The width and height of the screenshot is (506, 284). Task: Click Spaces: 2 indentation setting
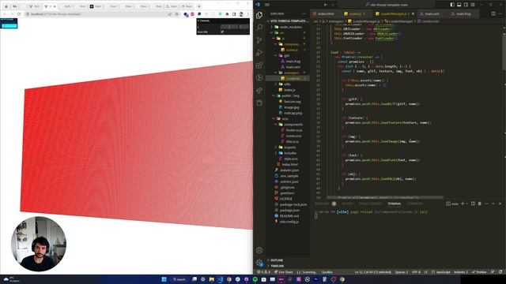(402, 272)
